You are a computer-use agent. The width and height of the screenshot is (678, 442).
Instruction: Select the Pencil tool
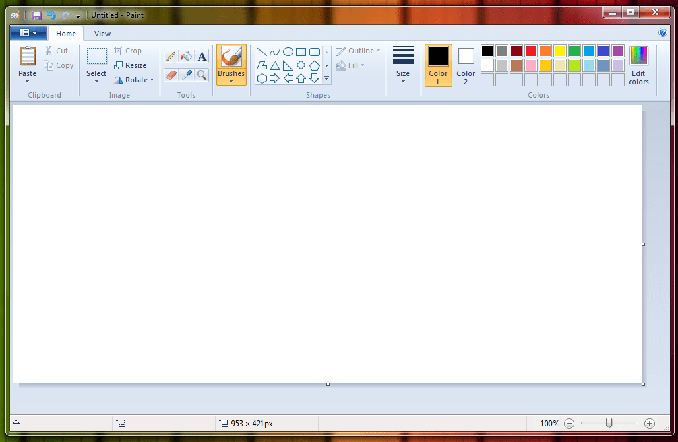pos(171,57)
